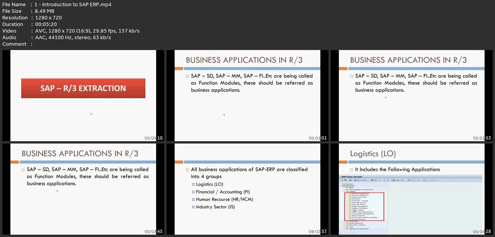The image size is (495, 237).
Task: Click the 00:01:01 timestamp
Action: click(318, 138)
